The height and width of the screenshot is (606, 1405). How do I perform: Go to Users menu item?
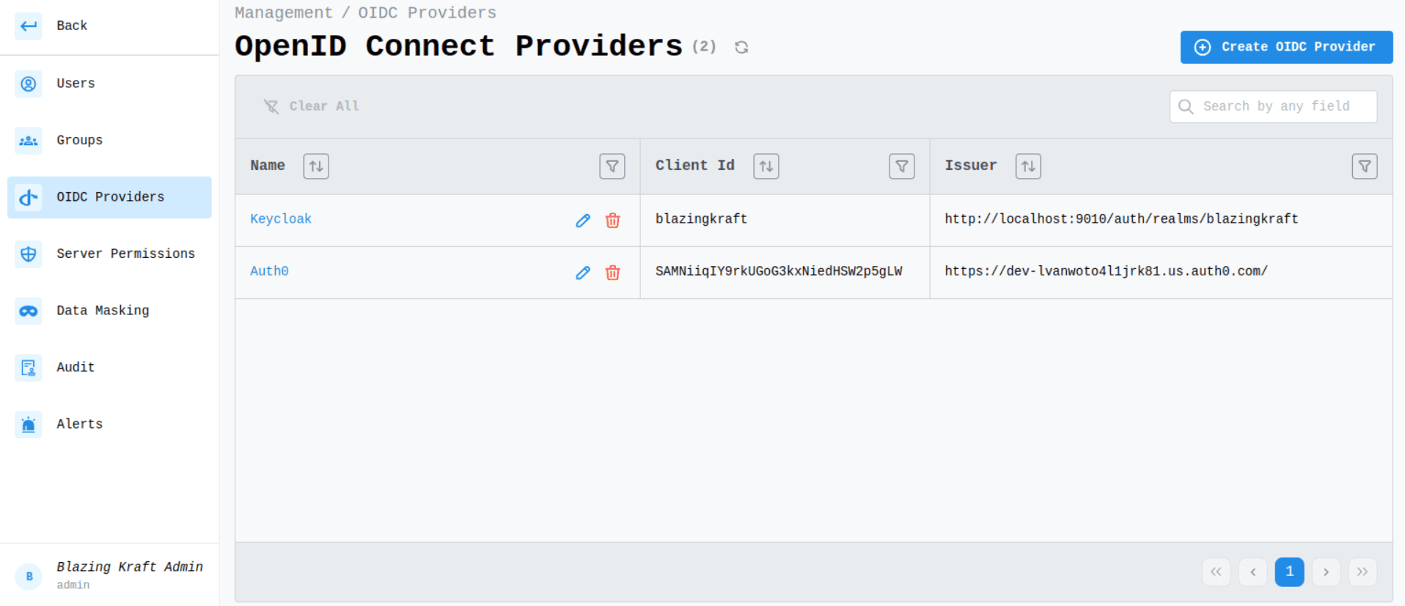point(110,84)
